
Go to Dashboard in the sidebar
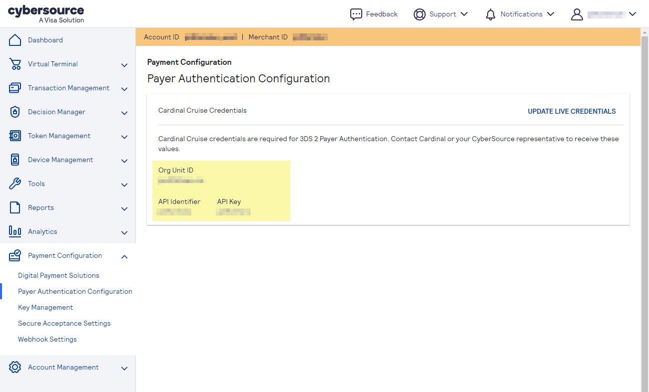[45, 40]
